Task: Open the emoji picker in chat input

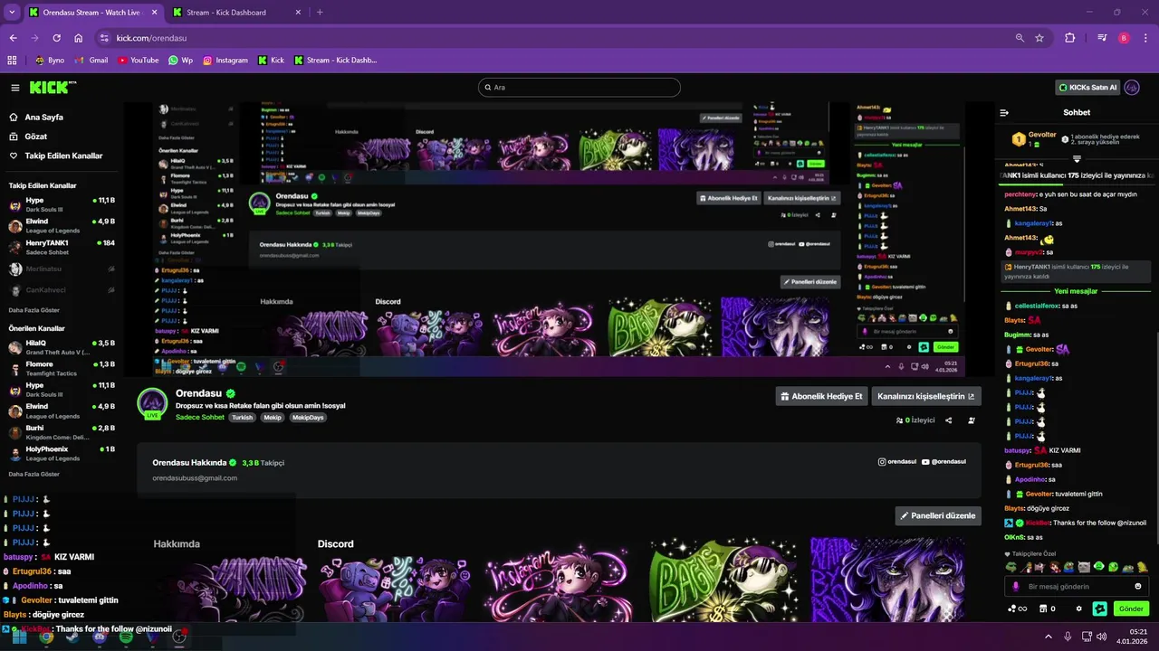Action: click(x=1139, y=587)
